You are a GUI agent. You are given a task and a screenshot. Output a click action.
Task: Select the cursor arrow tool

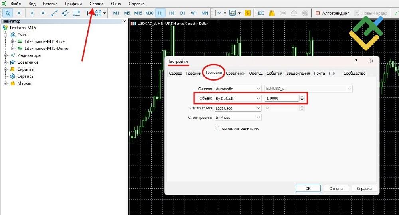8,13
